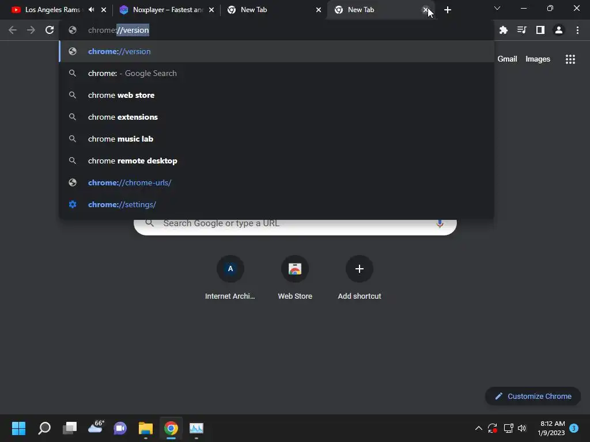Select the active New Tab title

pyautogui.click(x=361, y=10)
